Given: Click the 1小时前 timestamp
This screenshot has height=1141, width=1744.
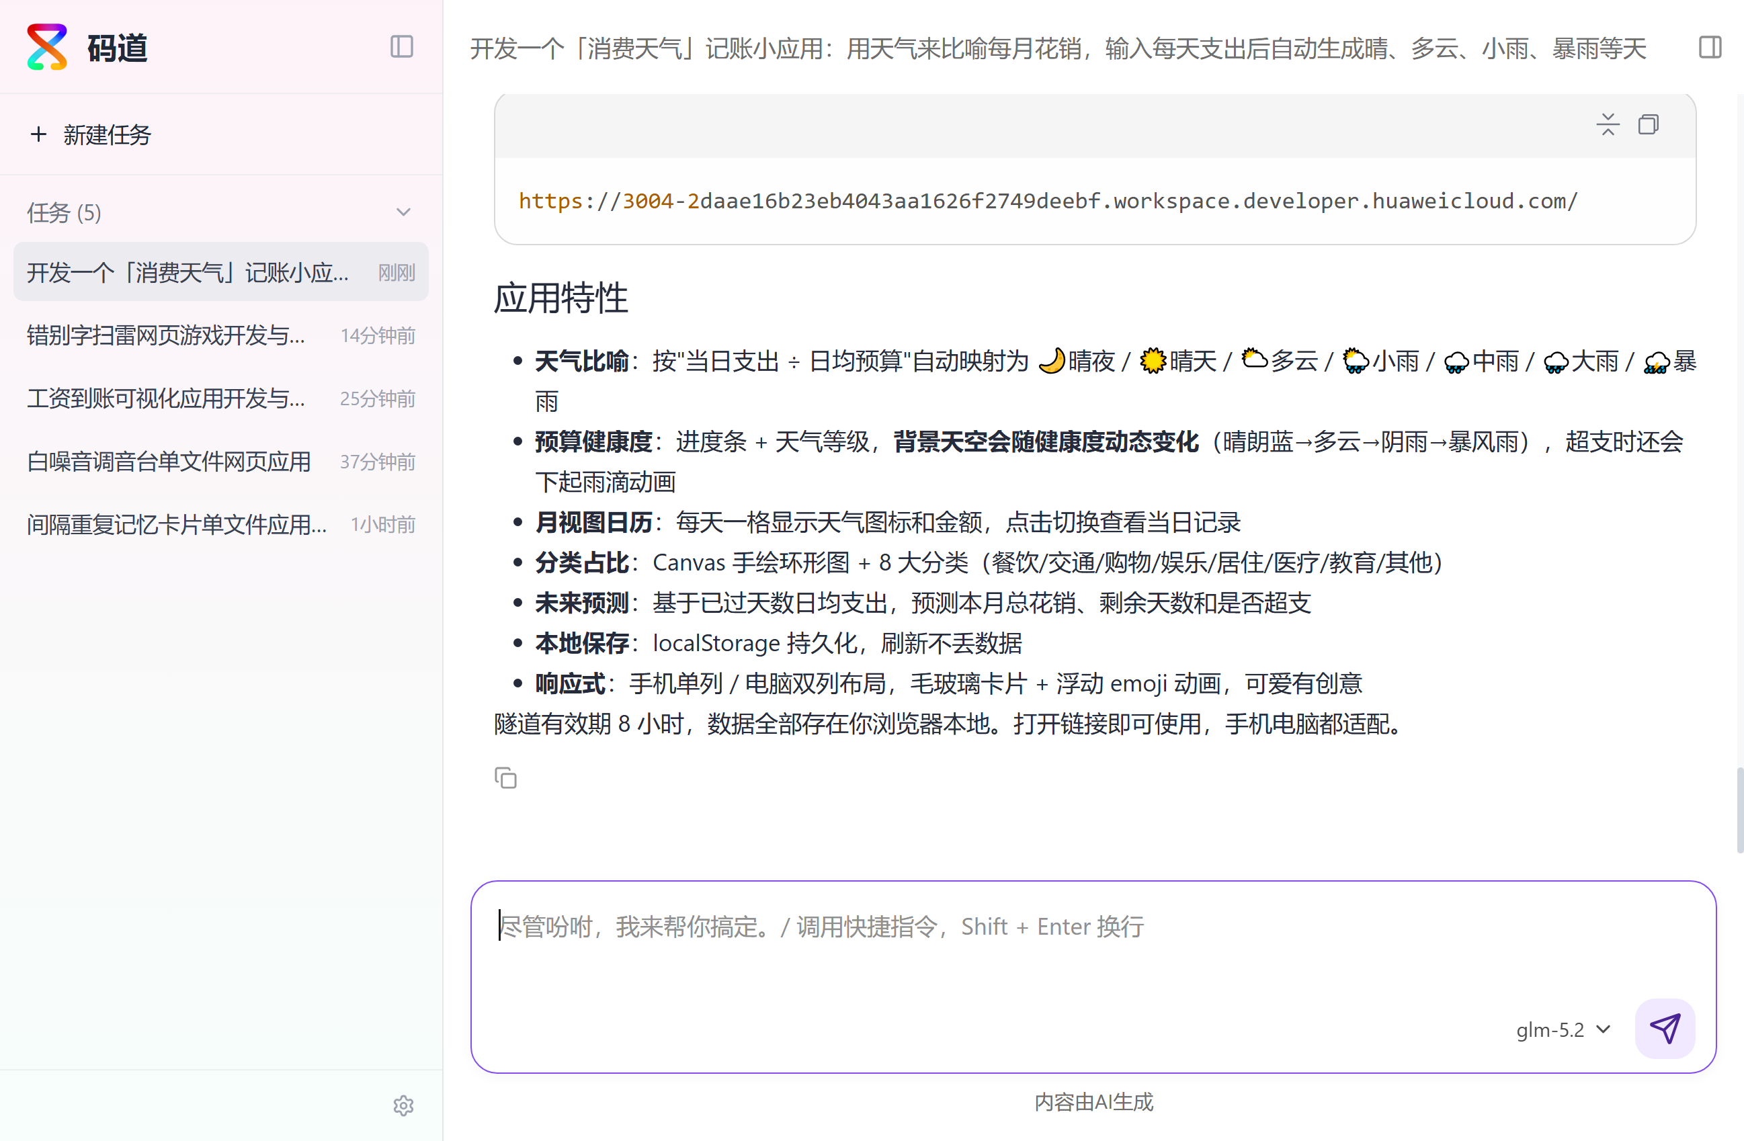Looking at the screenshot, I should point(382,525).
